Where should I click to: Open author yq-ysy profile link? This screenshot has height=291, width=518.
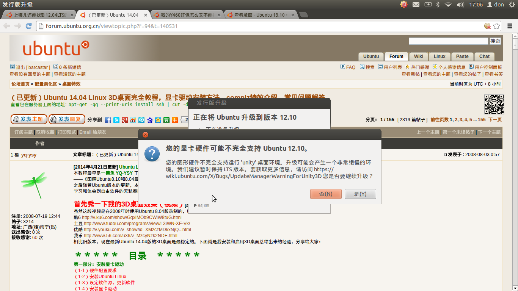[29, 155]
